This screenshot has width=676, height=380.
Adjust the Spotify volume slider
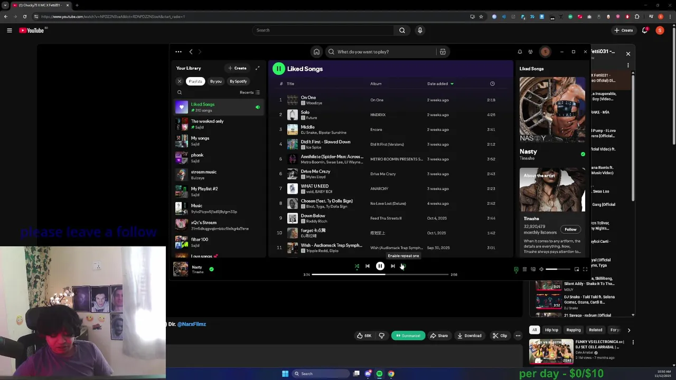558,269
